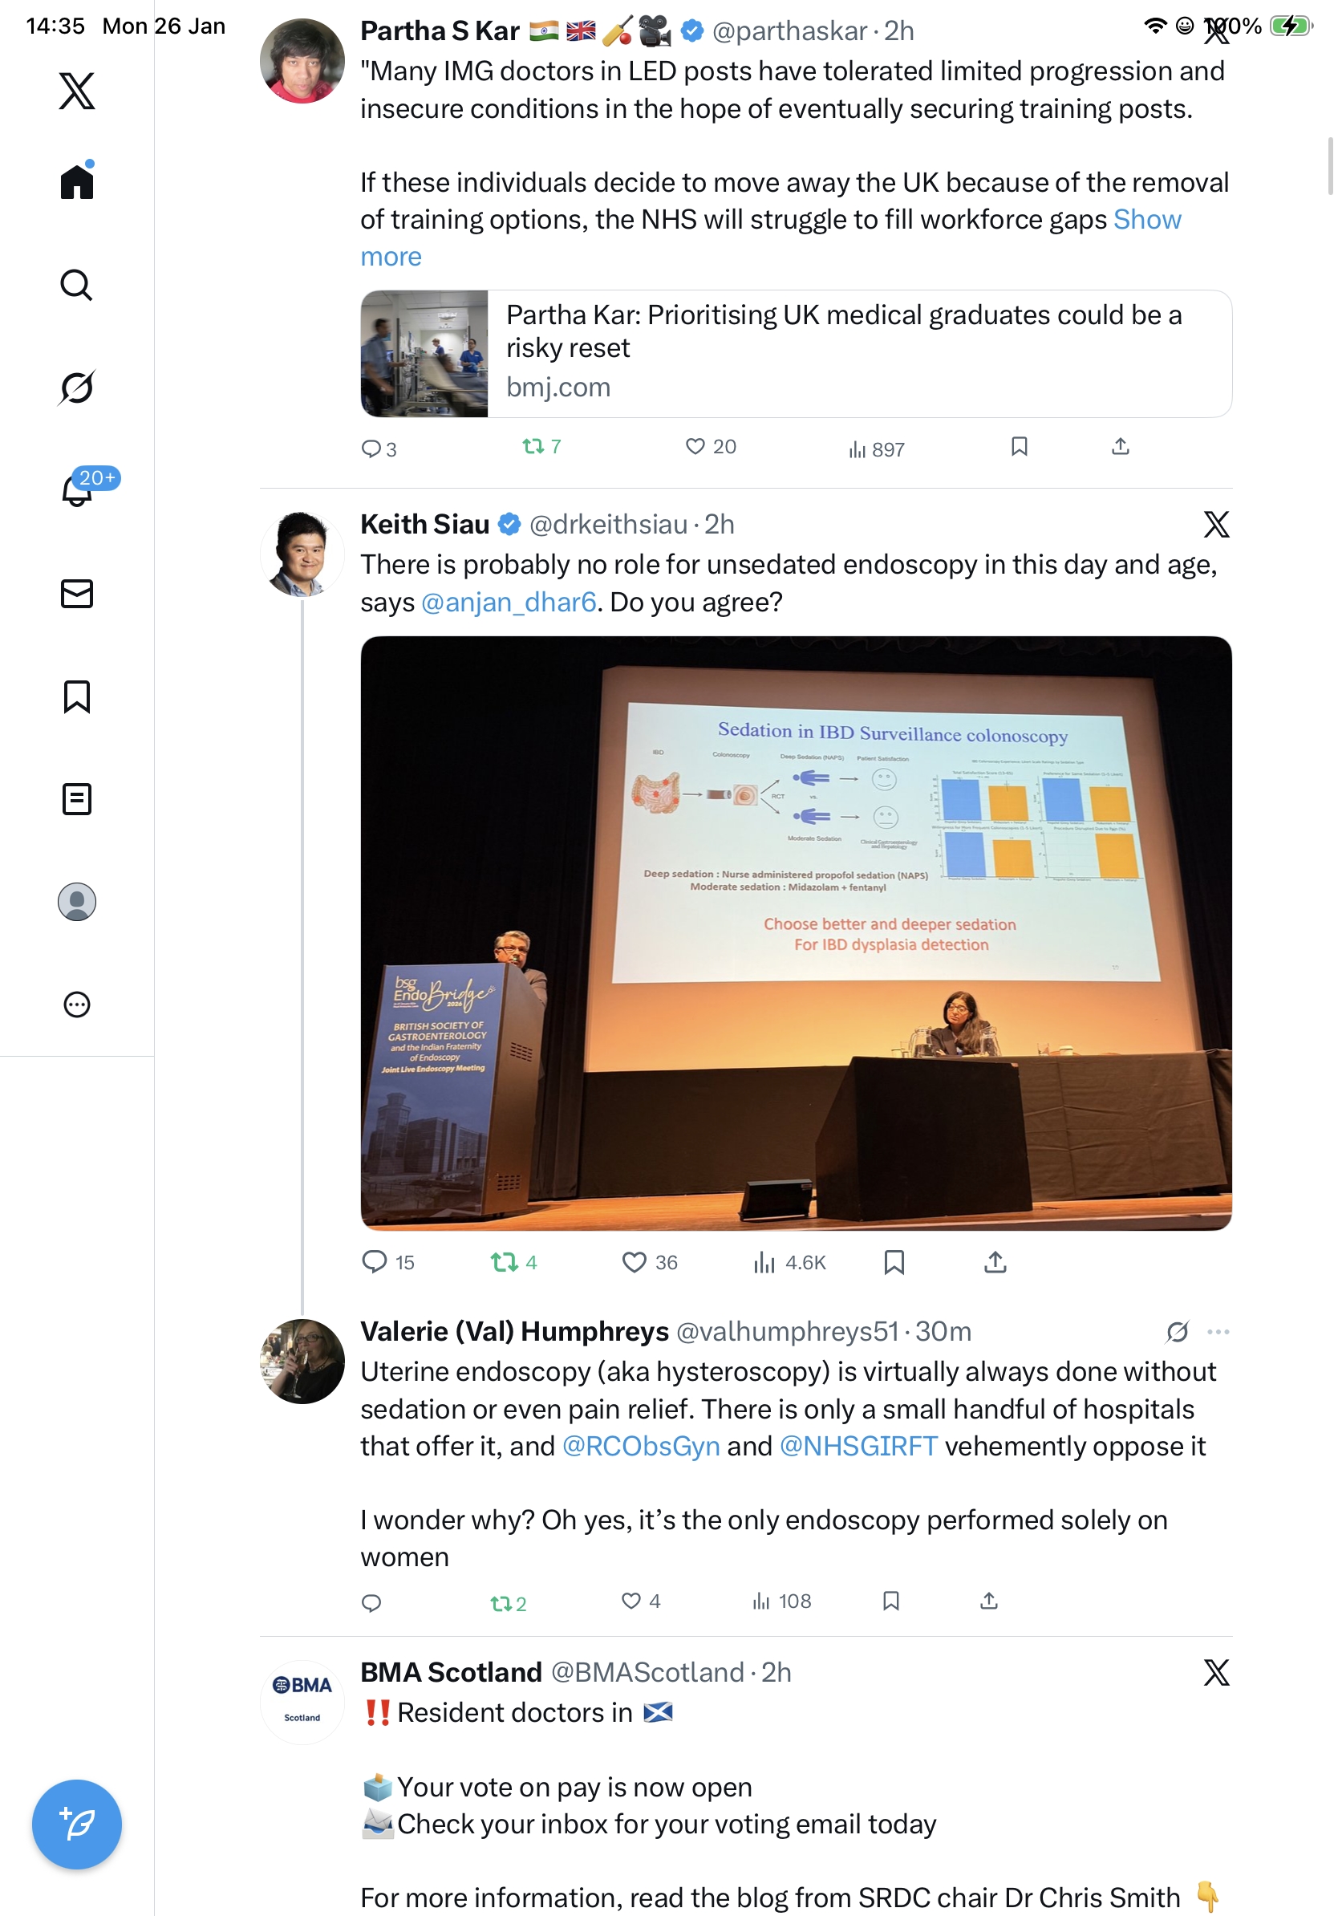Open the three-dot menu on Valerie's reply
The image size is (1338, 1916).
point(1218,1332)
